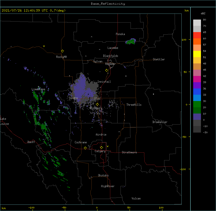
Task: Click the Cochrane label
Action: [81, 142]
